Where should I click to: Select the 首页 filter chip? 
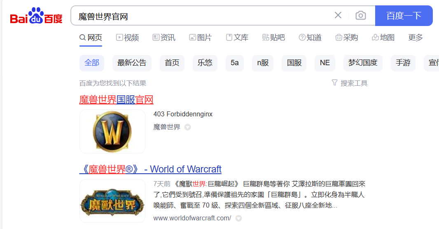[172, 63]
